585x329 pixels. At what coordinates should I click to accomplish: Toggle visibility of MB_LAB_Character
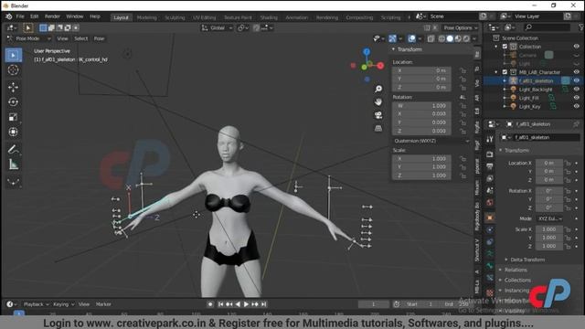tap(577, 72)
